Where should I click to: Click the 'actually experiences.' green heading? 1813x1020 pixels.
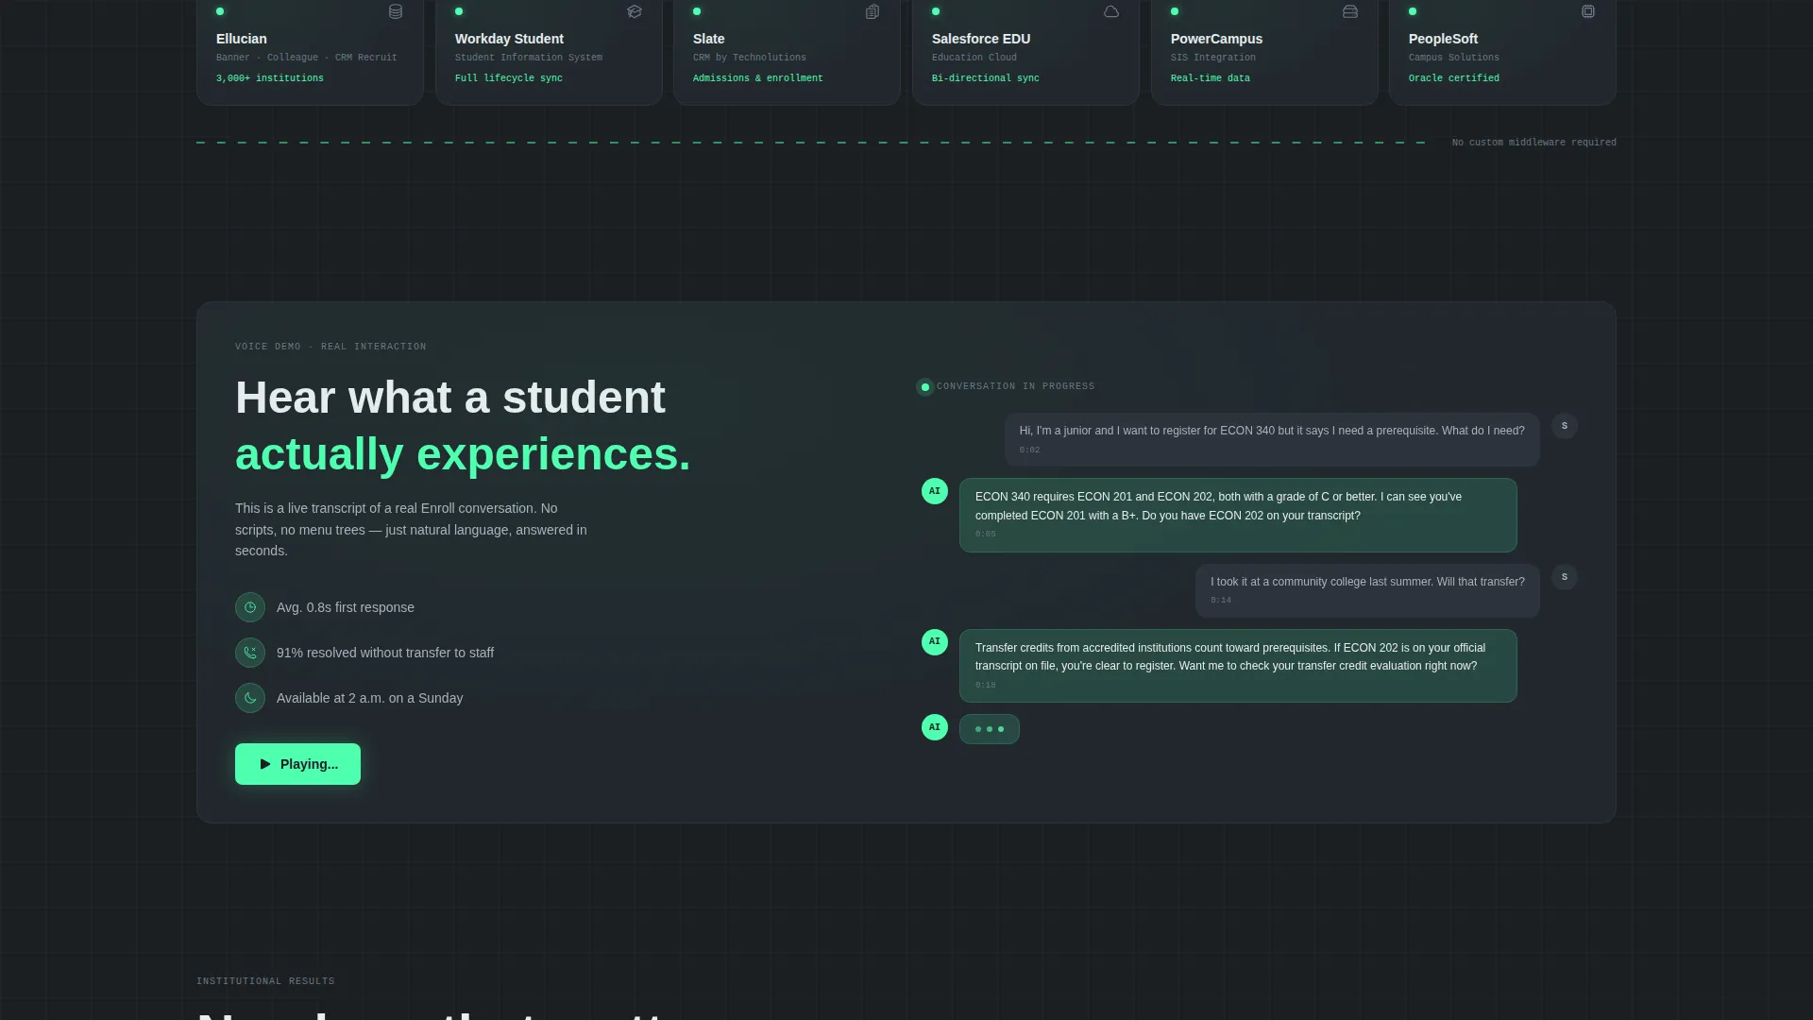(x=463, y=454)
